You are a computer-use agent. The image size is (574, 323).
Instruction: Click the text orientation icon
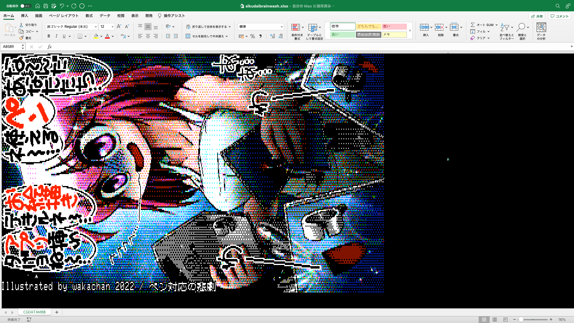[x=168, y=27]
